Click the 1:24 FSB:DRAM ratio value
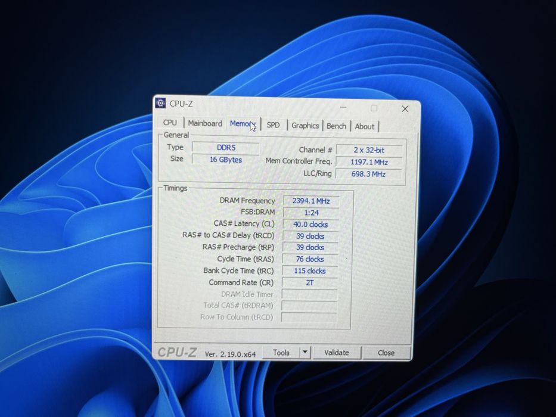Image resolution: width=556 pixels, height=417 pixels. pyautogui.click(x=311, y=213)
